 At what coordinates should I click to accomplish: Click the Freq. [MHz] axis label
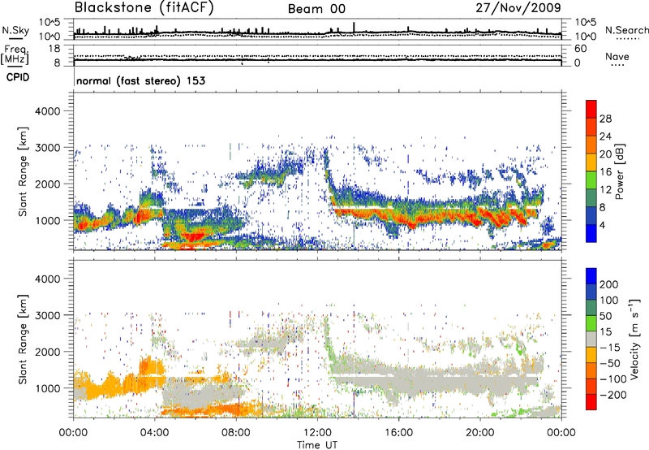click(x=15, y=55)
